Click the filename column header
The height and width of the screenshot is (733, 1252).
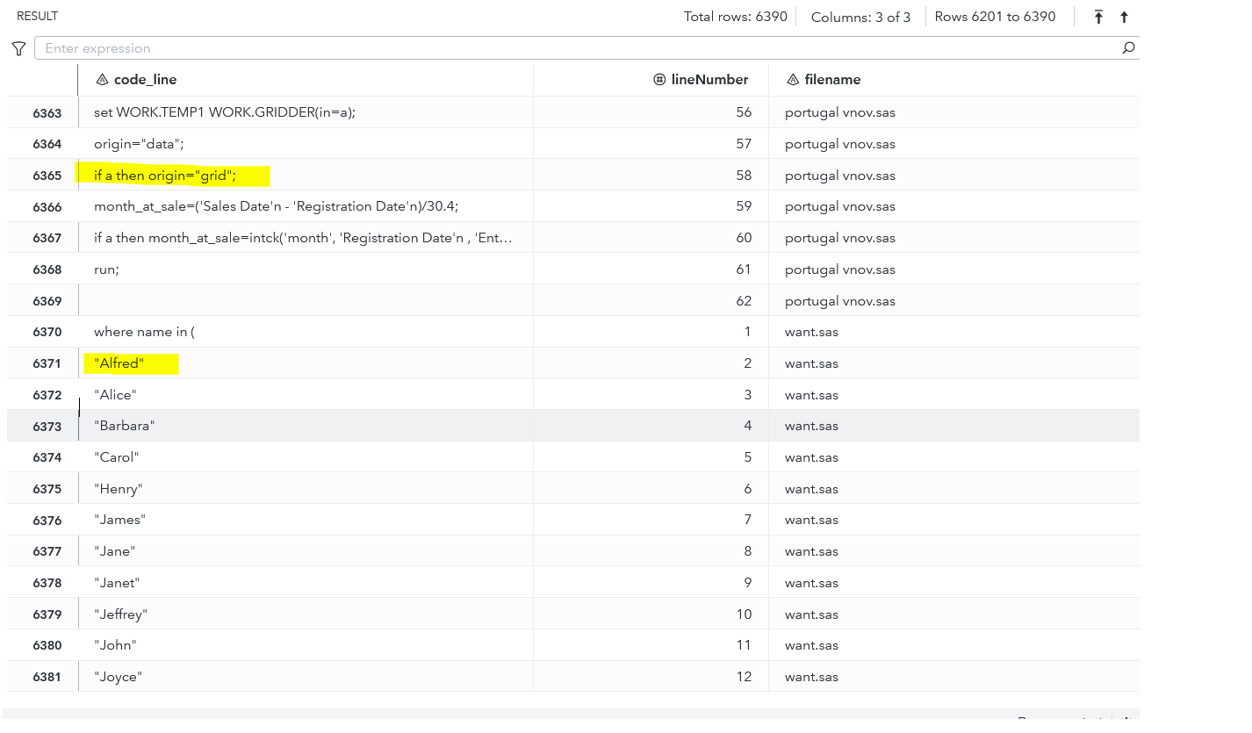coord(832,80)
